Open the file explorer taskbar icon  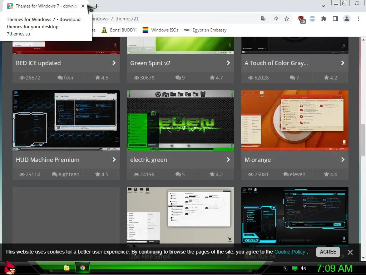point(67,268)
